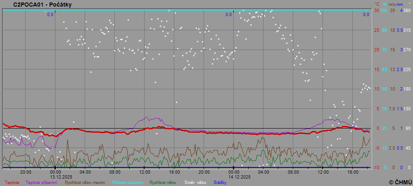The width and height of the screenshot is (413, 186).
Task: Click the red 30 temperature axis value
Action: pyautogui.click(x=377, y=10)
